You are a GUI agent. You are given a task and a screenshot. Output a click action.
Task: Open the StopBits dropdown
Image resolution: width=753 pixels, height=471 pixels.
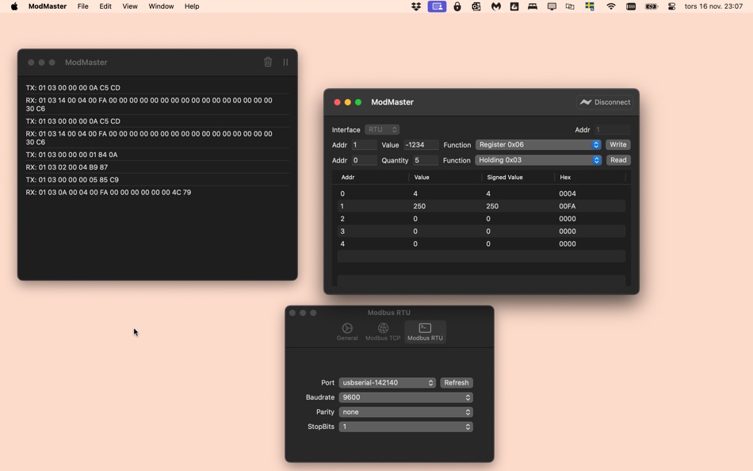406,427
